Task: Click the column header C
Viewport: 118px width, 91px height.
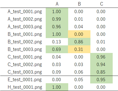Action: pyautogui.click(x=102, y=4)
